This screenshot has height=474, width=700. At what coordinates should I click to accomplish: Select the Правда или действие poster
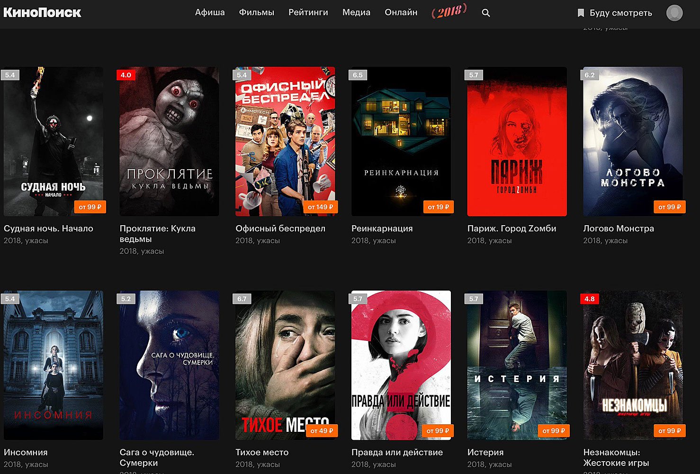[401, 365]
